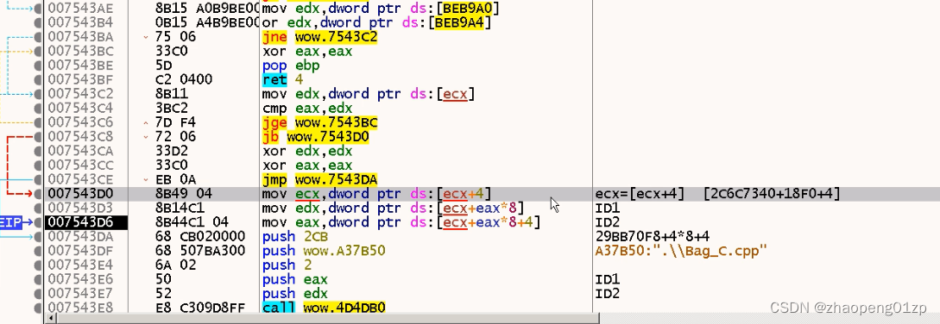Toggle breakpoint dot at address 007543C2

38,94
